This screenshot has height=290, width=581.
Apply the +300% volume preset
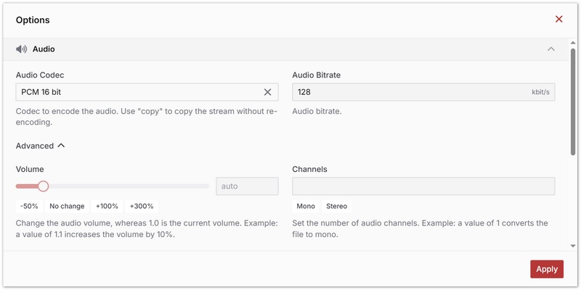click(142, 207)
